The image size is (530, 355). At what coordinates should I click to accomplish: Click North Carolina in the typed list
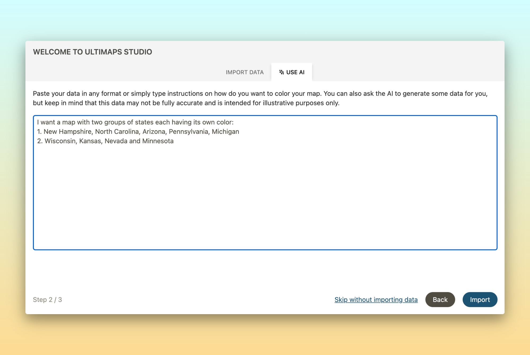pyautogui.click(x=117, y=132)
